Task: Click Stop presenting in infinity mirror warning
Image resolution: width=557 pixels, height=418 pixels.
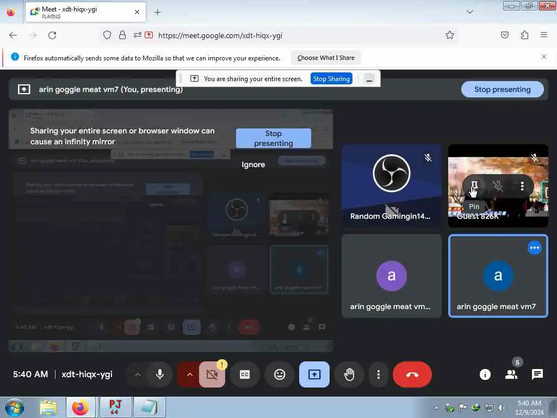Action: (273, 138)
